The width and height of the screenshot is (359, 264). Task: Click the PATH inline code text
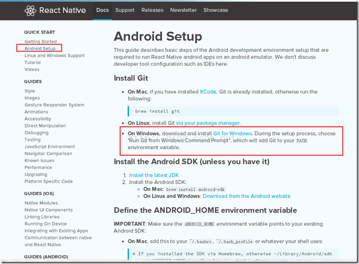tap(302, 141)
